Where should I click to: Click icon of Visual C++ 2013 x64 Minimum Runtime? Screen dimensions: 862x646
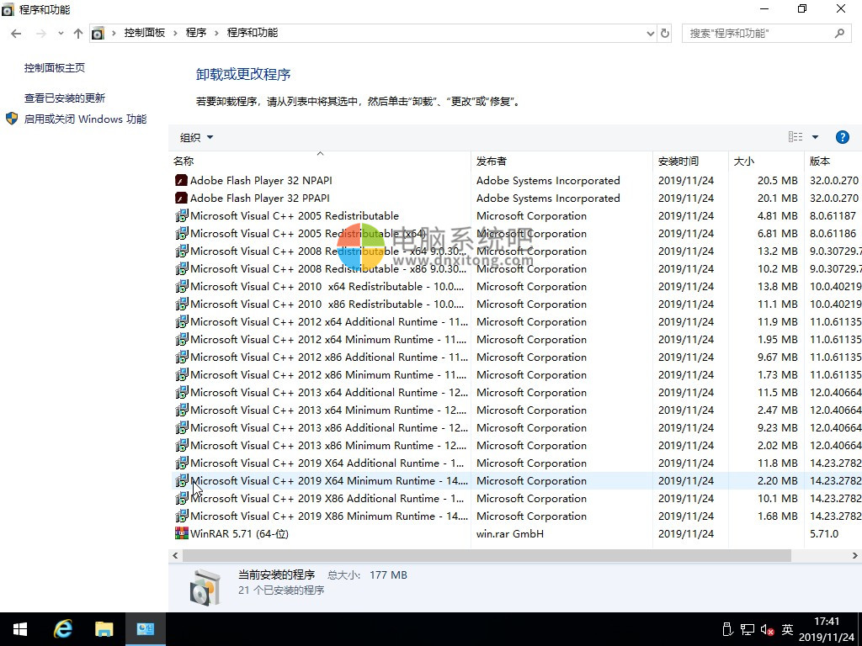(x=182, y=410)
